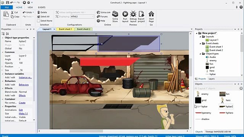
Task: Click the quick-access Debug bug icon
Action: click(x=29, y=3)
